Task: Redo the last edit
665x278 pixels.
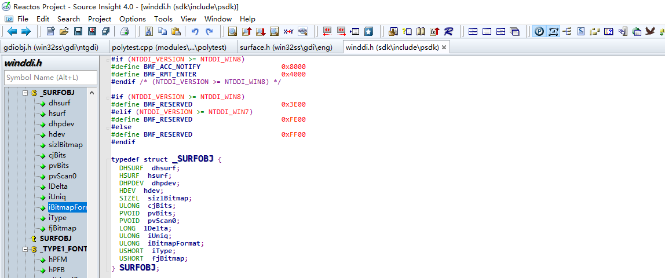Action: [x=209, y=31]
